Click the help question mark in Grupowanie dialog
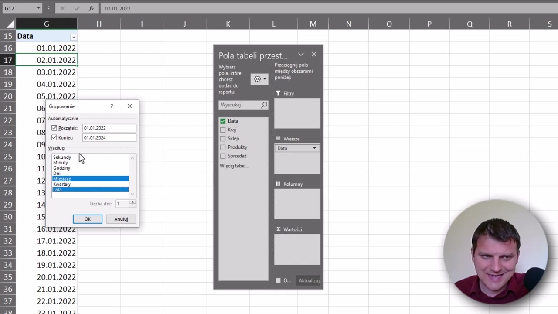Image resolution: width=558 pixels, height=314 pixels. (112, 106)
